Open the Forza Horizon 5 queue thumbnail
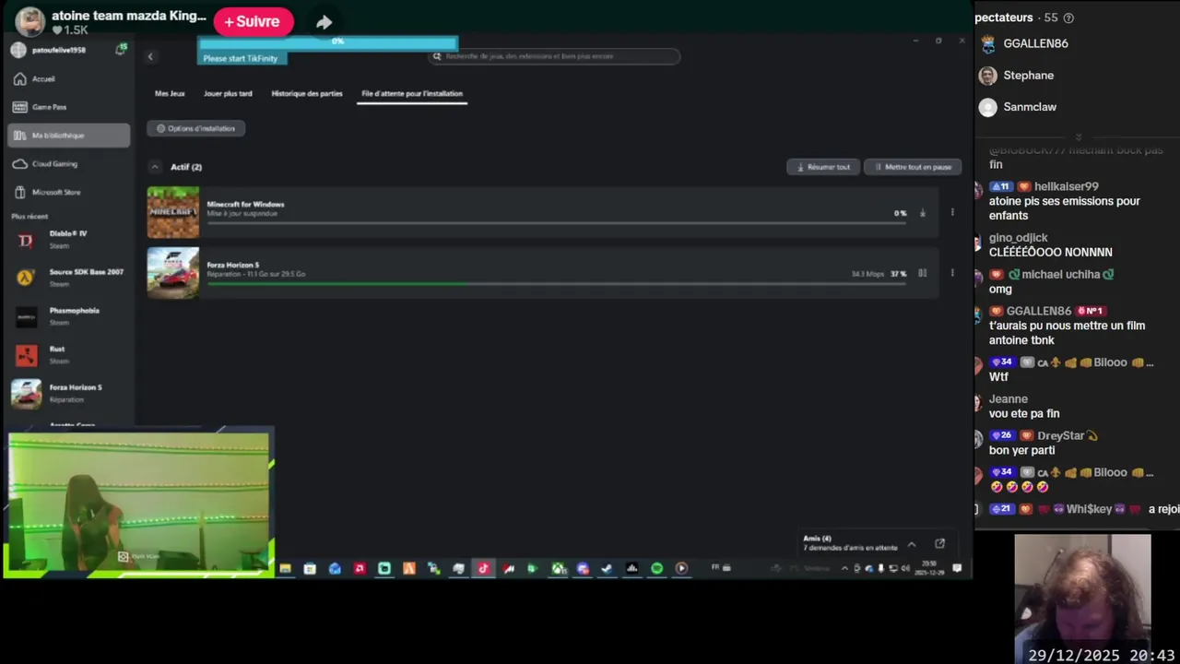Viewport: 1180px width, 664px height. [x=173, y=273]
